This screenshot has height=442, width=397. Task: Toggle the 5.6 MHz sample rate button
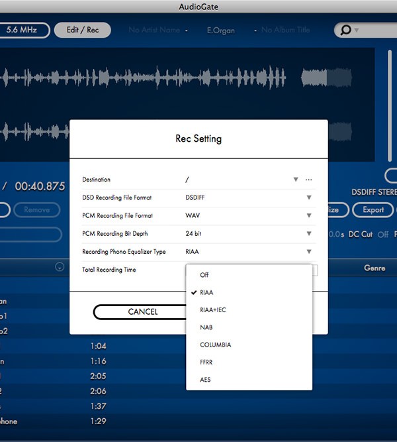24,30
